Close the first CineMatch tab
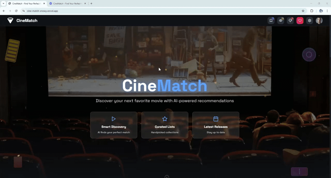This screenshot has width=331, height=178. (44, 4)
